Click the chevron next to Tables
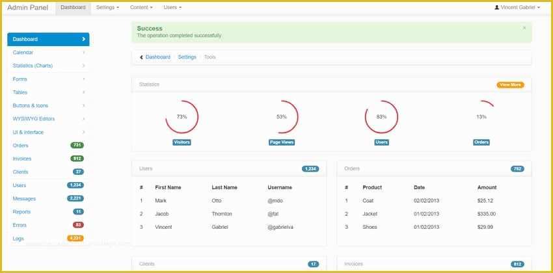 tap(83, 92)
